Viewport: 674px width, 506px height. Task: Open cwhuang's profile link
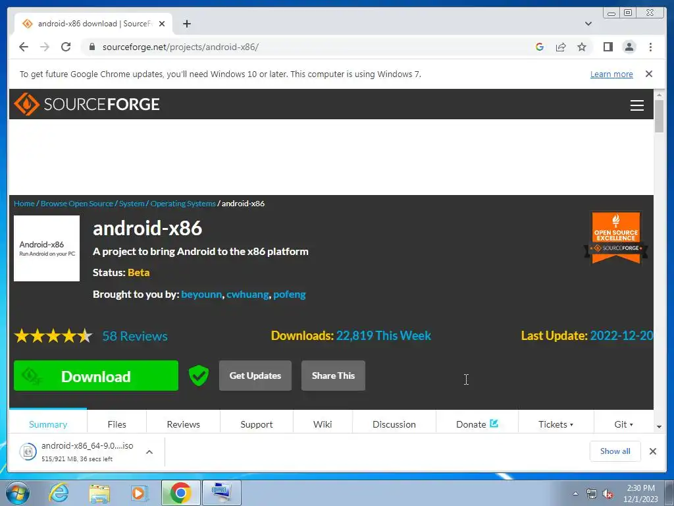tap(247, 295)
